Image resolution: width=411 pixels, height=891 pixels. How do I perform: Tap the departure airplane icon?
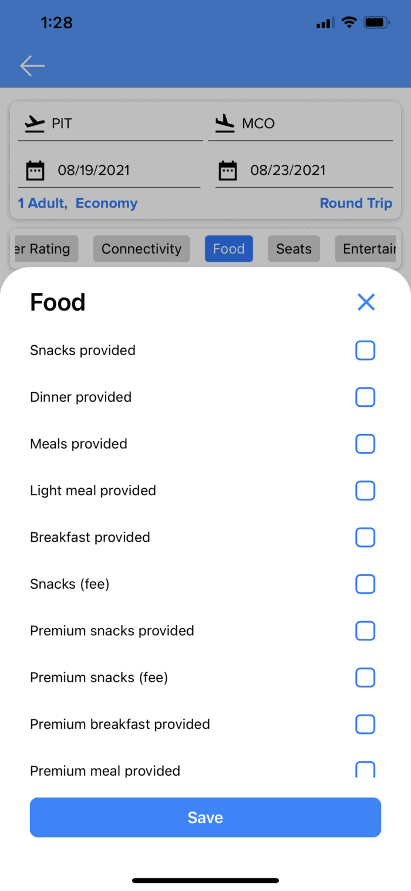tap(35, 124)
